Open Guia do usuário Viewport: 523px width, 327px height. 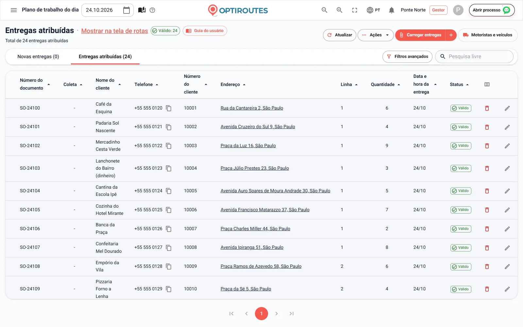[x=205, y=31]
